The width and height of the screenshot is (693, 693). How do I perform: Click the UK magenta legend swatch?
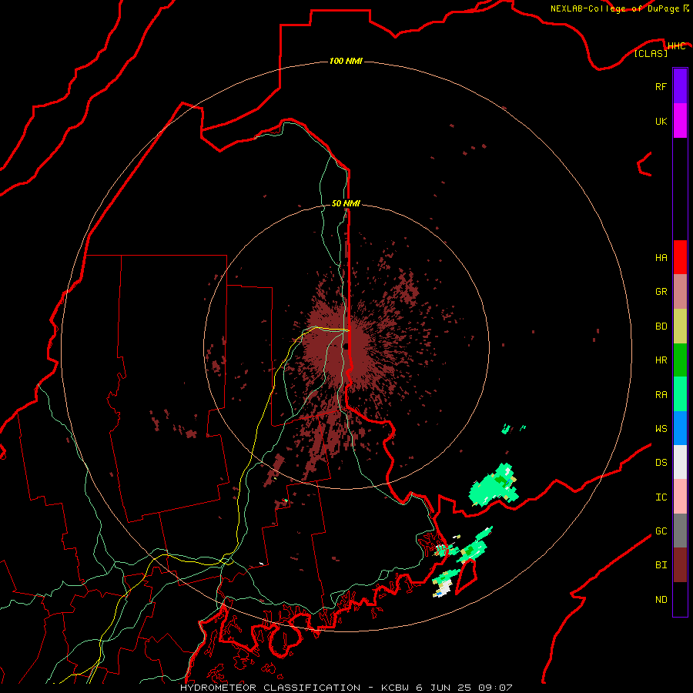click(x=680, y=121)
